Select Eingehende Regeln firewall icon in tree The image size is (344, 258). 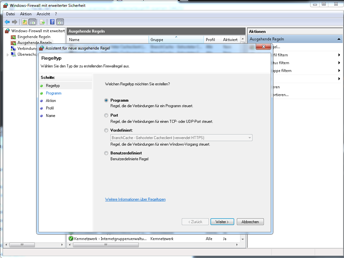(x=13, y=37)
